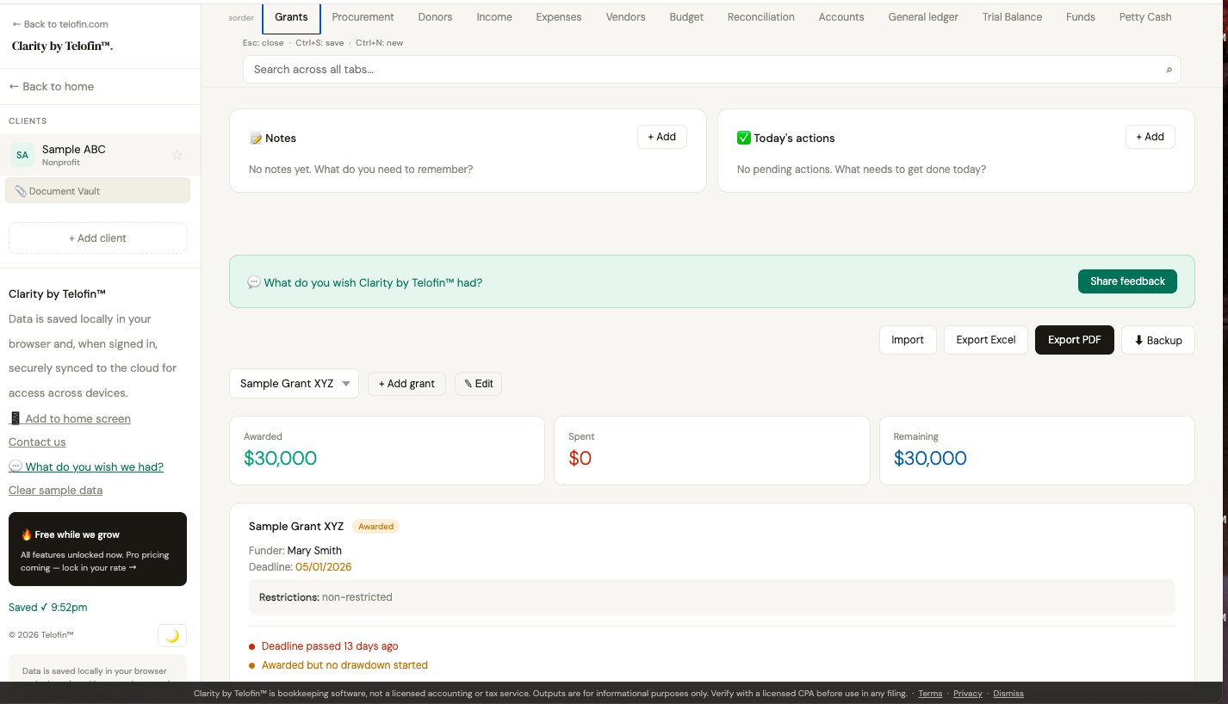Click Export Excel
The width and height of the screenshot is (1228, 704).
(986, 340)
